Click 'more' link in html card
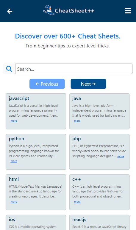136x230 pixels. tap(14, 202)
